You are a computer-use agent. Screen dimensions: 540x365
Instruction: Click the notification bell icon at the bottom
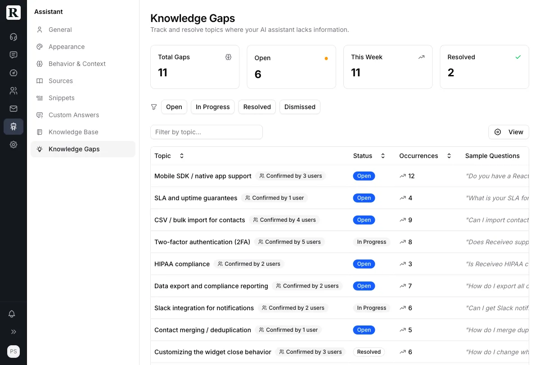13,314
